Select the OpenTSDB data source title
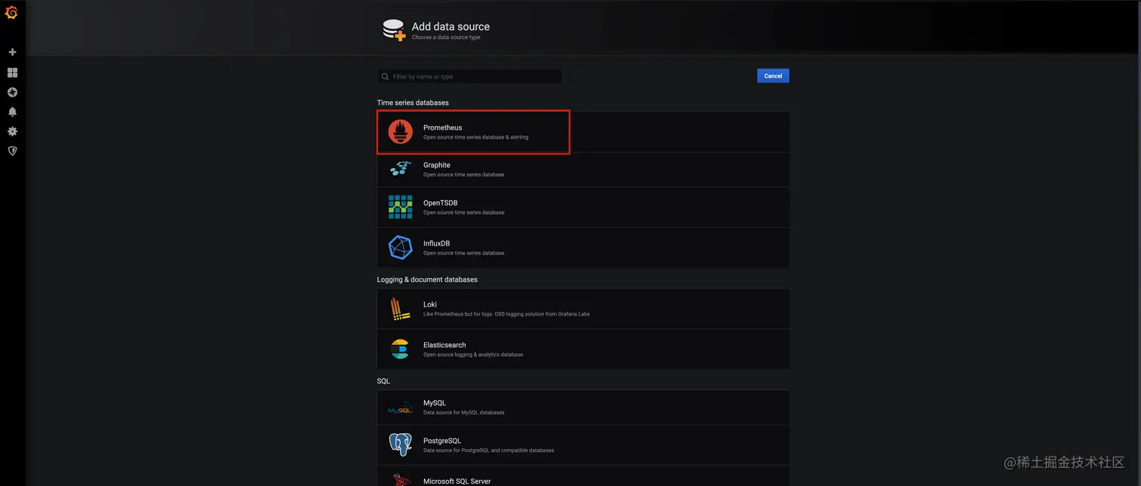The height and width of the screenshot is (486, 1141). tap(441, 203)
